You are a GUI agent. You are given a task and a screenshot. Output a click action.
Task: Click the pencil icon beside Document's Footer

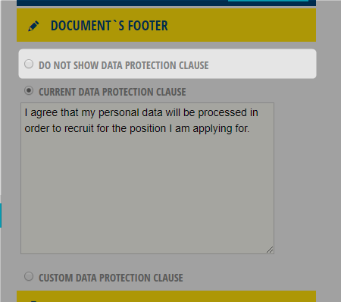(33, 26)
